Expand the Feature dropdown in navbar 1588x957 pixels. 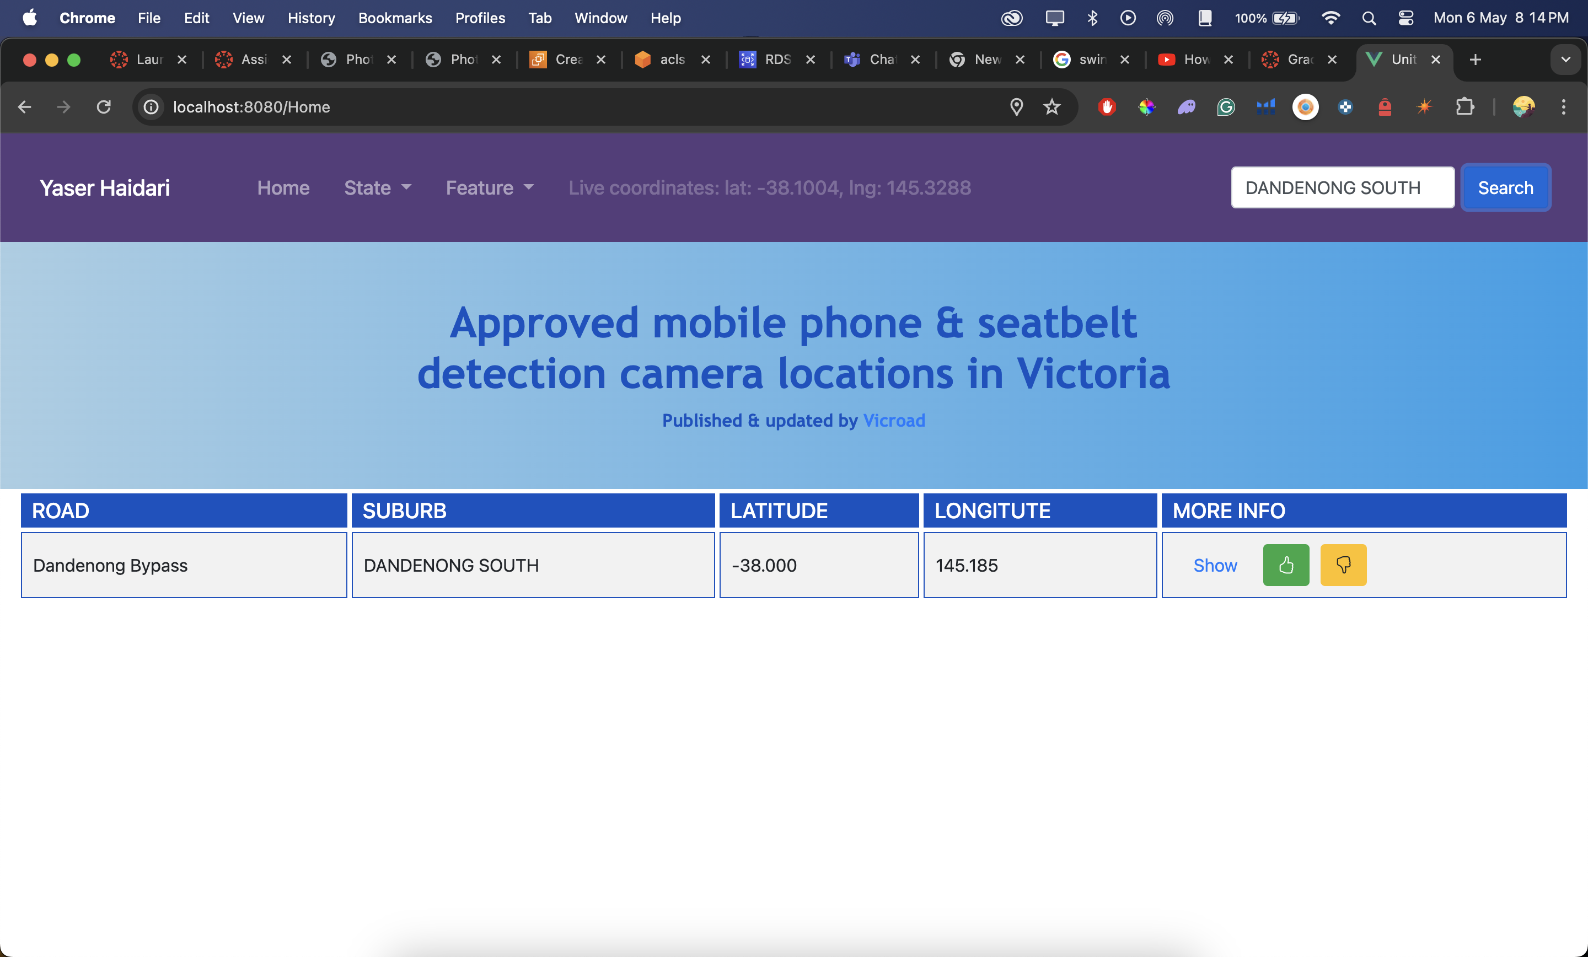pyautogui.click(x=490, y=187)
